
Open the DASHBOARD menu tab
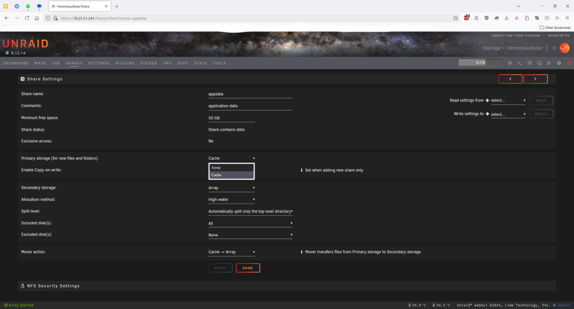[15, 63]
